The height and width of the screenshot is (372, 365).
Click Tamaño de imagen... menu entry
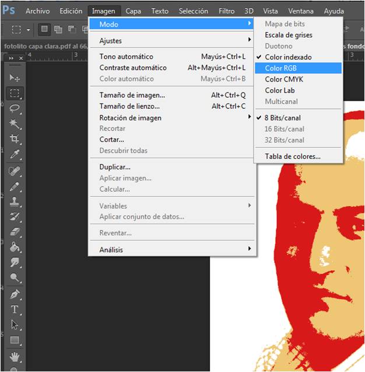[x=132, y=95]
